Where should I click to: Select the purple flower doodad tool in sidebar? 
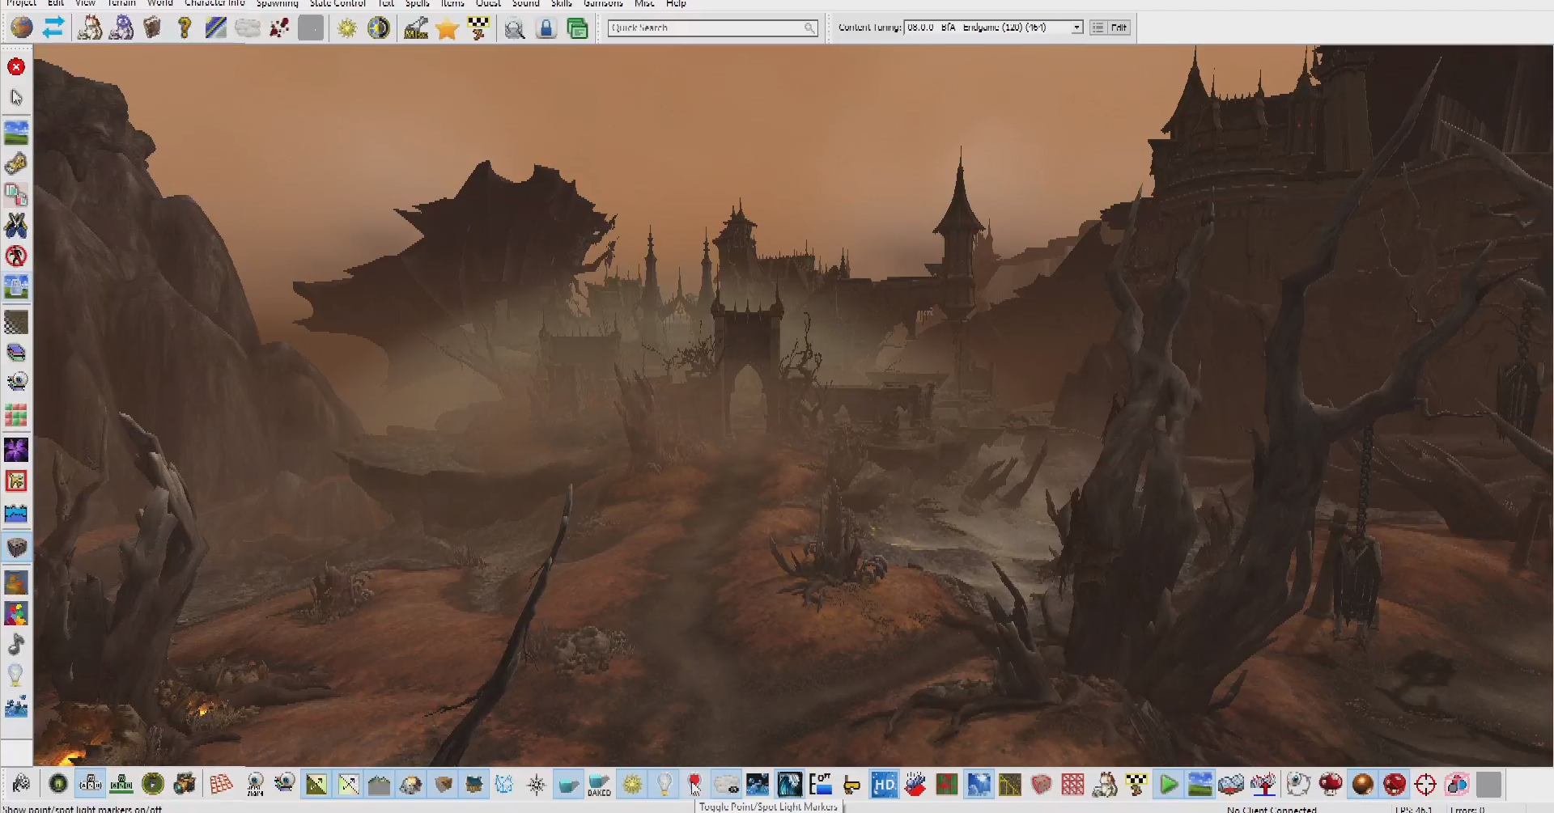pos(16,450)
